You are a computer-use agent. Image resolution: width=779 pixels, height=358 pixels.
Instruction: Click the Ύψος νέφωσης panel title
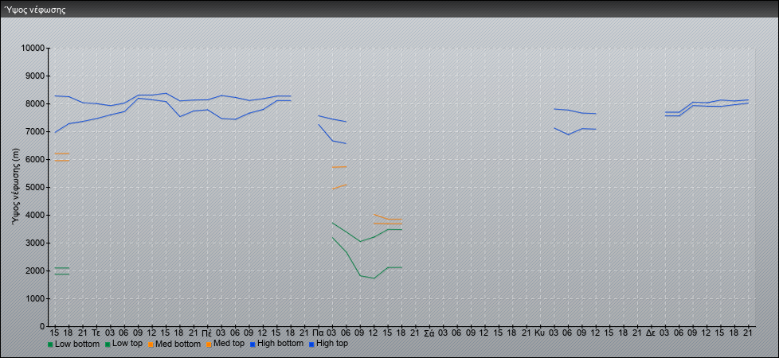click(35, 10)
